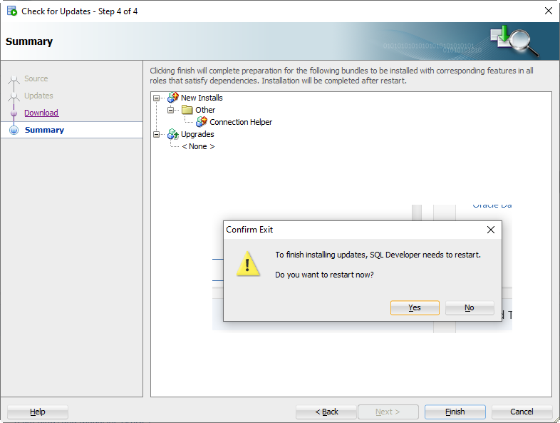Select the Upgrades row
The width and height of the screenshot is (560, 423).
point(197,134)
